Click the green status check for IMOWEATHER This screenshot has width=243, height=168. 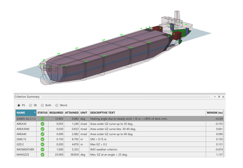click(43, 149)
